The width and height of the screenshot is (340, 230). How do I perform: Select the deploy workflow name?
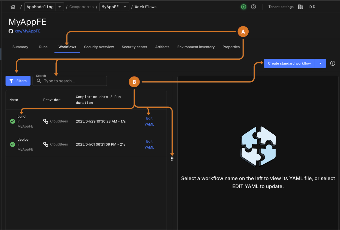pyautogui.click(x=23, y=139)
